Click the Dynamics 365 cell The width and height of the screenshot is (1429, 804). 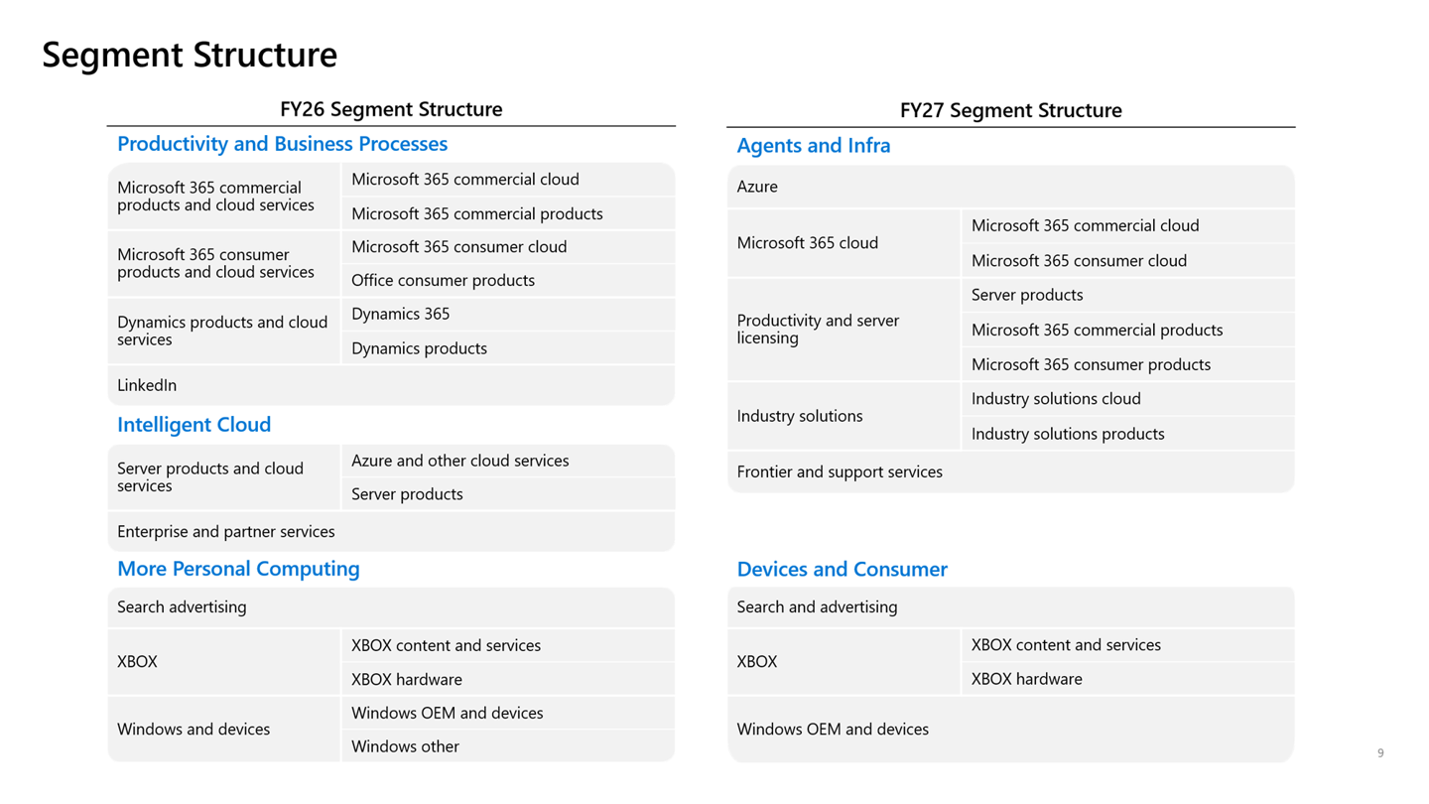(x=508, y=315)
